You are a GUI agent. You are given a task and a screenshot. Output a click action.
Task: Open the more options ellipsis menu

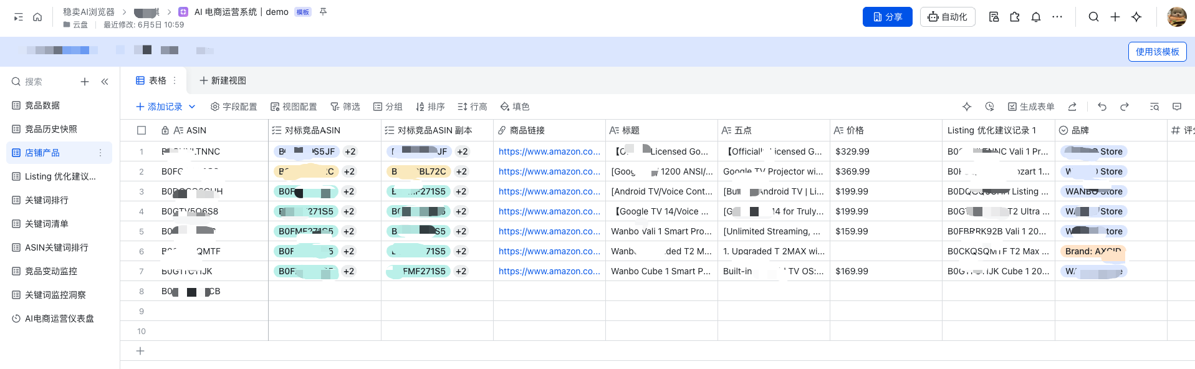pos(1057,17)
